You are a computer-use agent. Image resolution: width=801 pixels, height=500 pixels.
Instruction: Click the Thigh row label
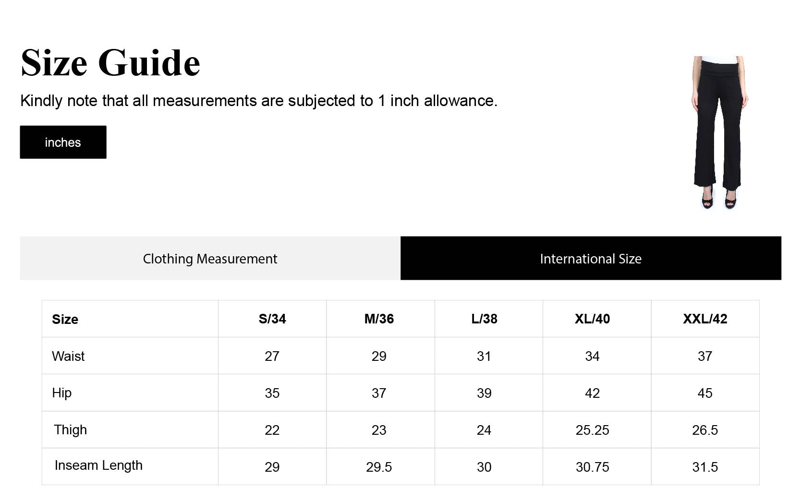point(70,429)
